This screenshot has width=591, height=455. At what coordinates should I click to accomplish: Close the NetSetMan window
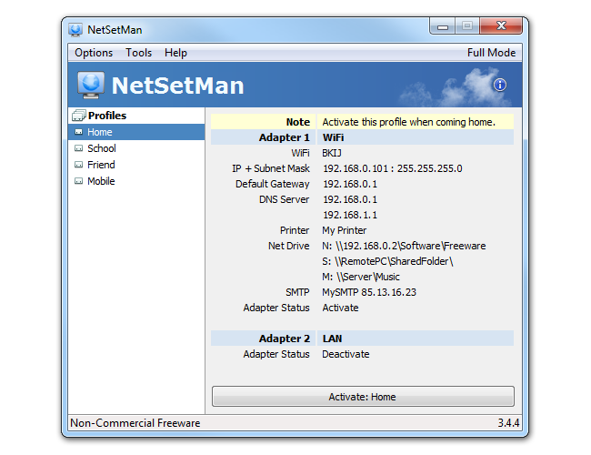(x=501, y=26)
